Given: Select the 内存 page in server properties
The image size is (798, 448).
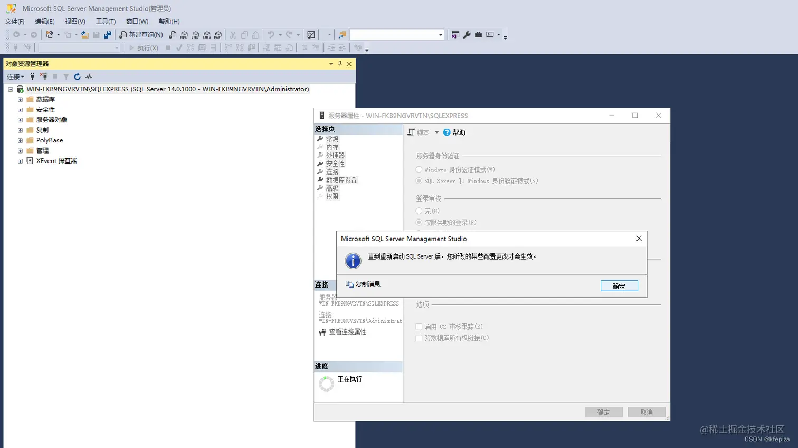Looking at the screenshot, I should 332,147.
